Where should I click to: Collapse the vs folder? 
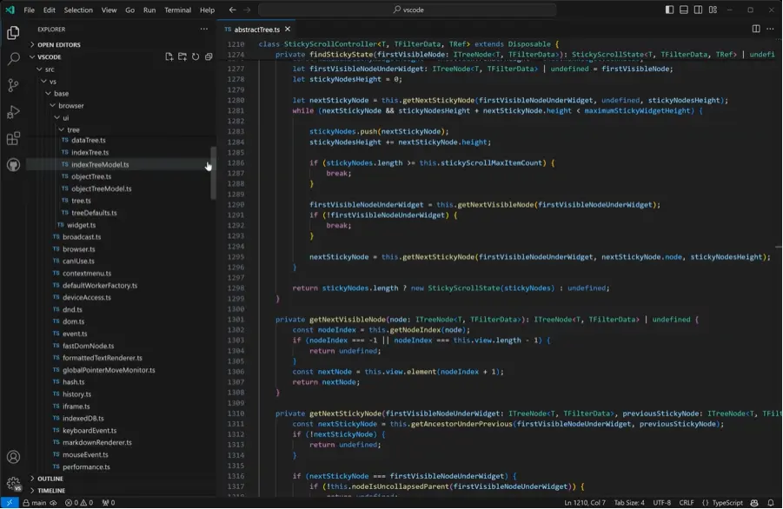[x=52, y=82]
